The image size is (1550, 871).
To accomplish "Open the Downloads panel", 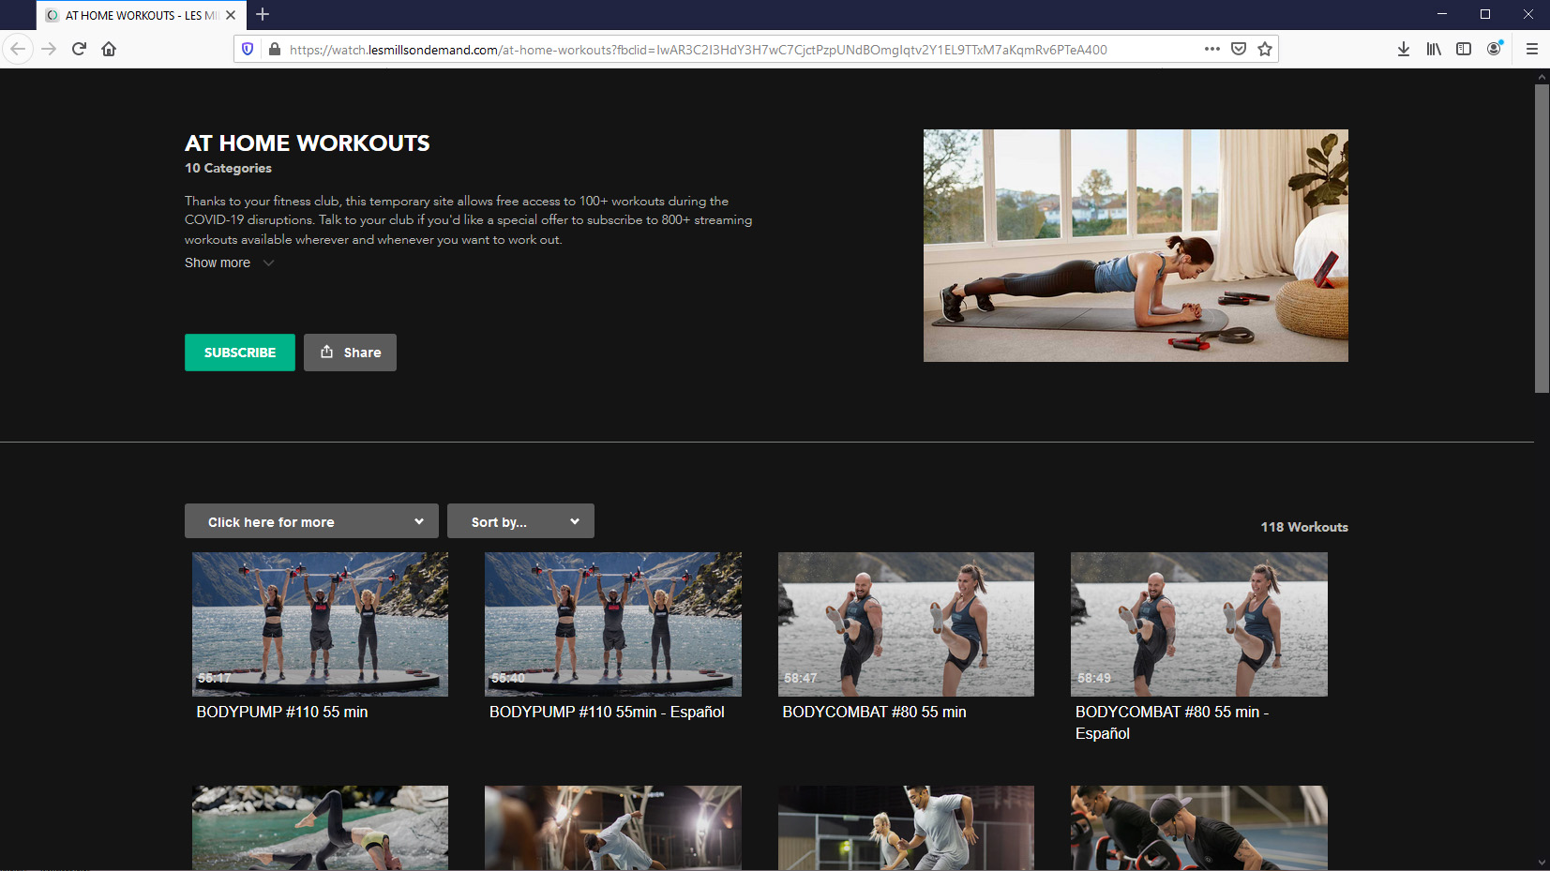I will (x=1404, y=49).
